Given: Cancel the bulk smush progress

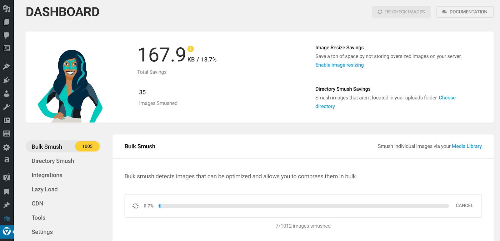Looking at the screenshot, I should [464, 205].
